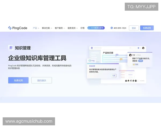Open the 2023敏捷白皮书 badge

pyautogui.click(x=96, y=28)
